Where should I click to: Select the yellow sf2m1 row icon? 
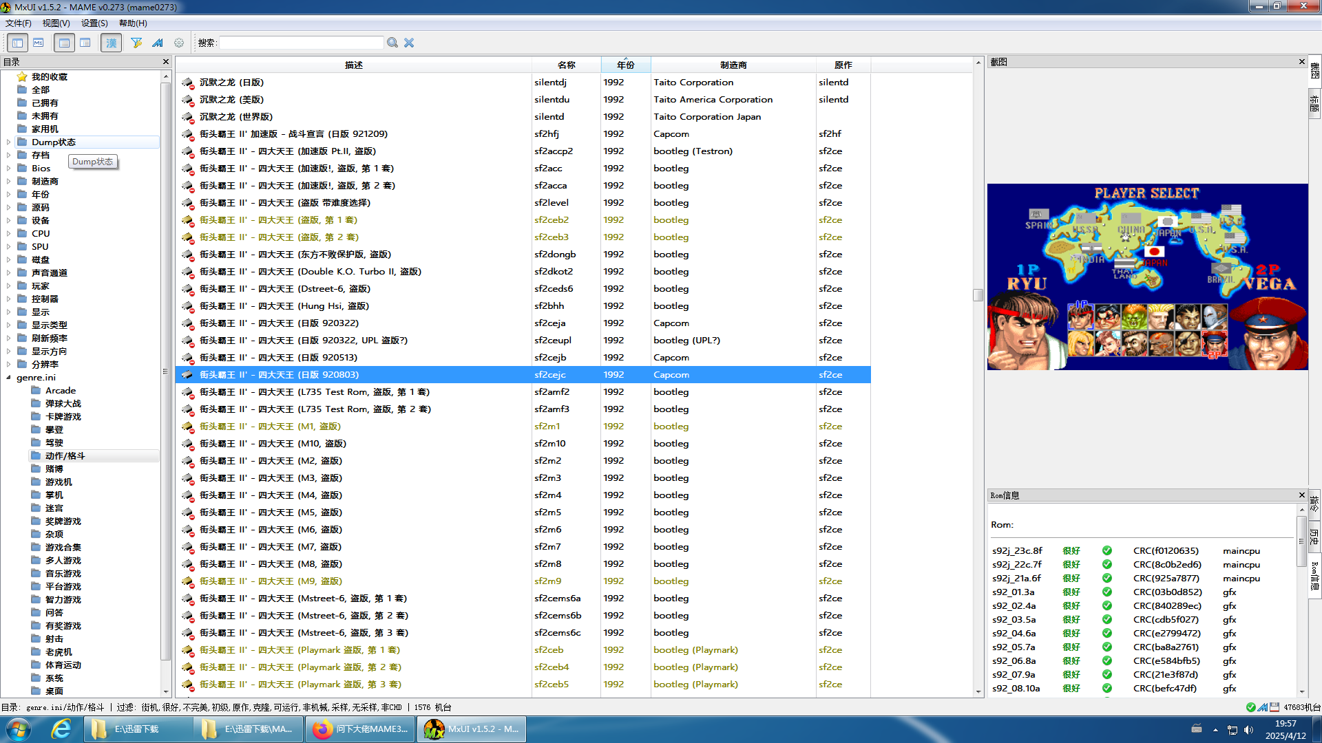point(187,427)
